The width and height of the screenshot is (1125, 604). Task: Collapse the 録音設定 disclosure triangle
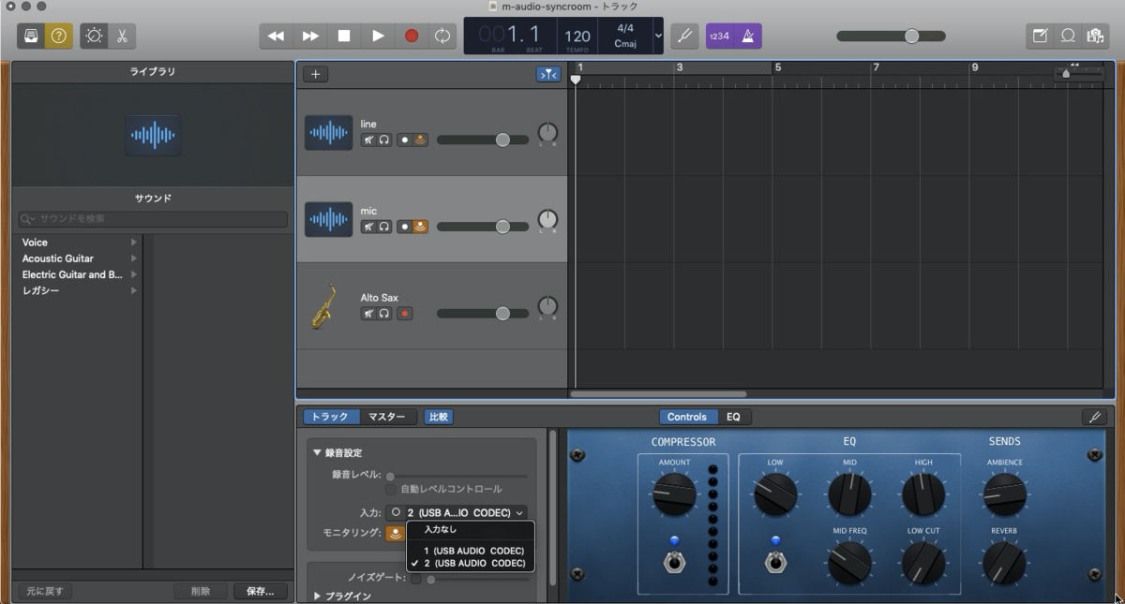coord(319,451)
